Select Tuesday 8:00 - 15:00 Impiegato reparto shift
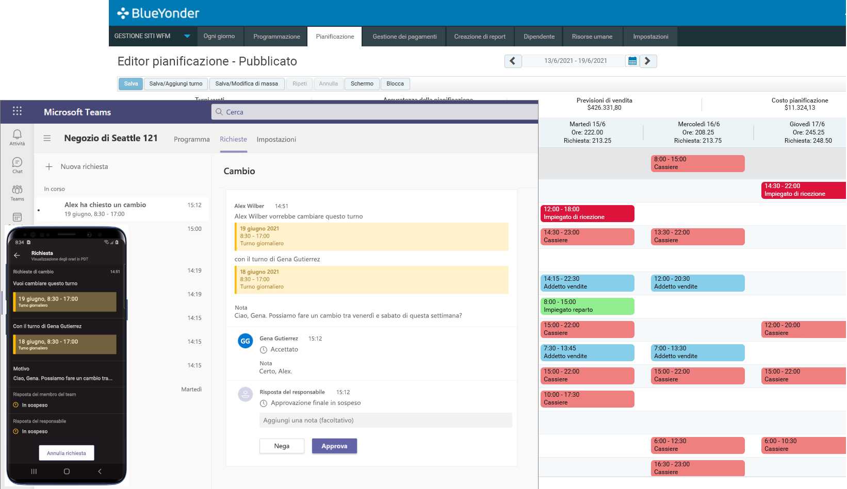This screenshot has width=847, height=489. (x=588, y=306)
